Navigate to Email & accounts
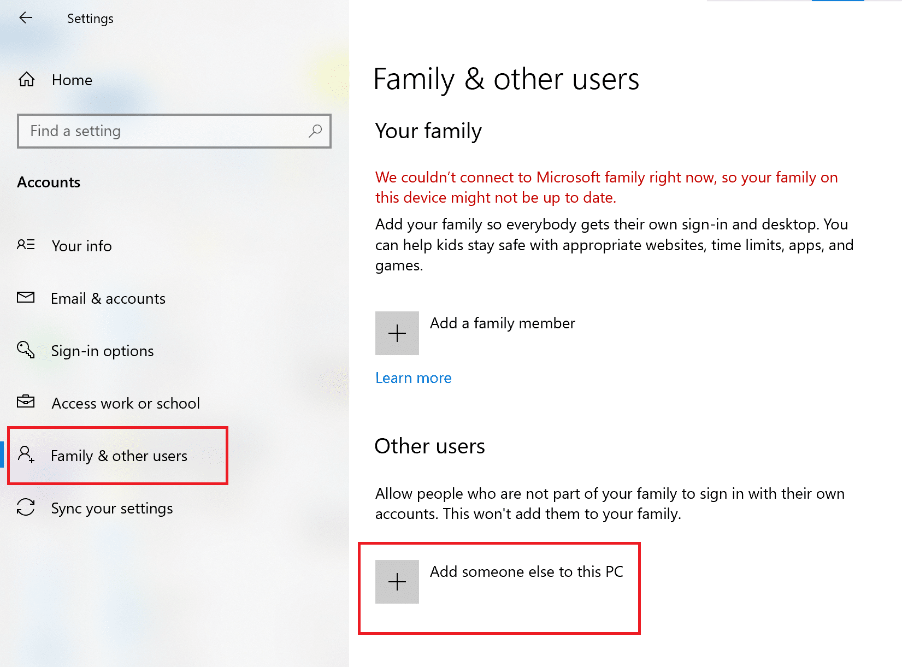Viewport: 902px width, 667px height. pyautogui.click(x=108, y=298)
